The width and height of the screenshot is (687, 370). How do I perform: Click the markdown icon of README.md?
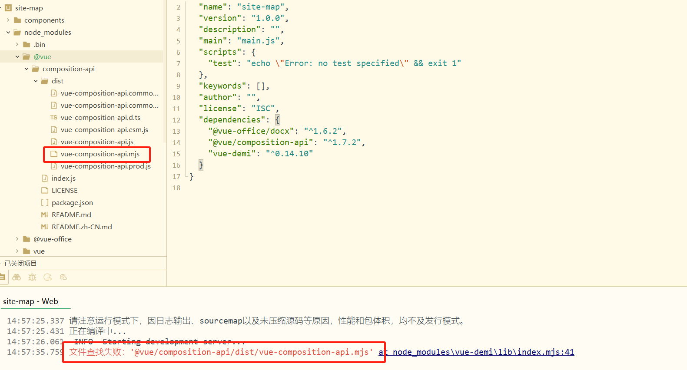click(x=45, y=215)
